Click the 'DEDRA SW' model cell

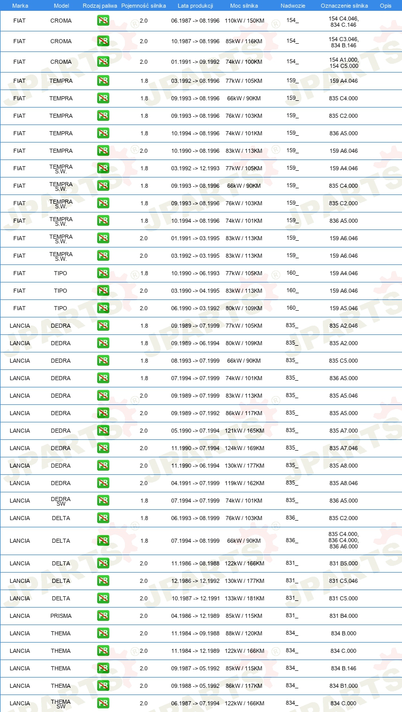coord(61,501)
